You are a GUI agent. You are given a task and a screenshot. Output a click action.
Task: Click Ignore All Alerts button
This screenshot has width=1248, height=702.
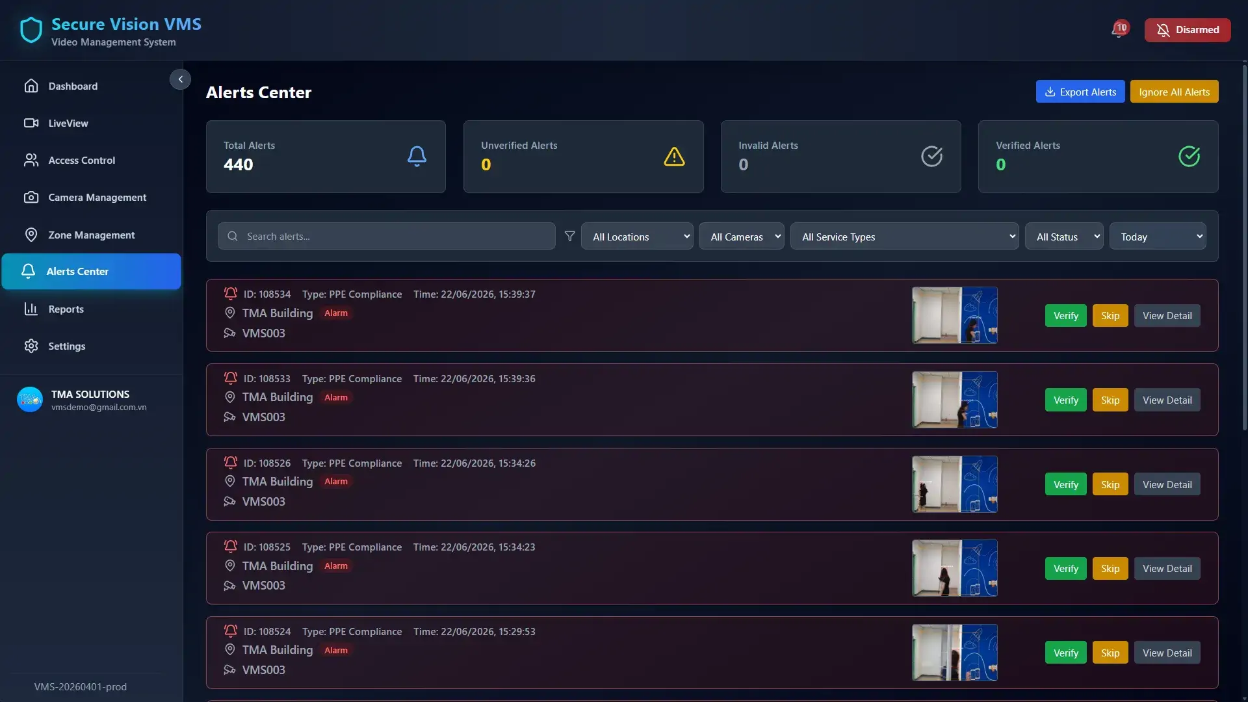coord(1174,92)
